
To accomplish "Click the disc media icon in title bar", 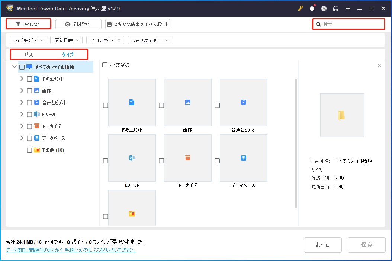I will coord(324,9).
